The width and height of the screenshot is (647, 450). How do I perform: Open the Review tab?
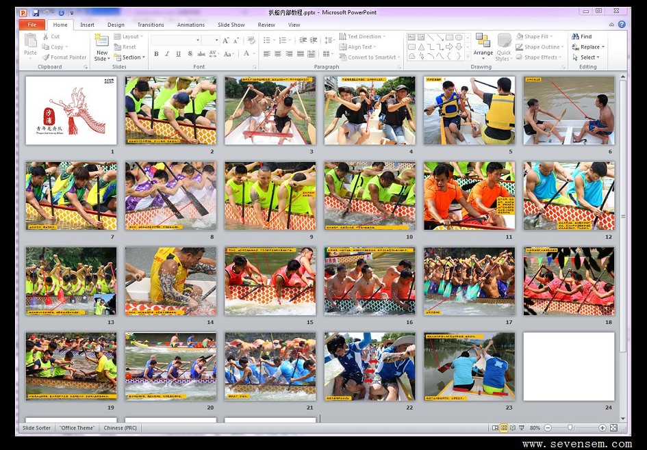(266, 25)
